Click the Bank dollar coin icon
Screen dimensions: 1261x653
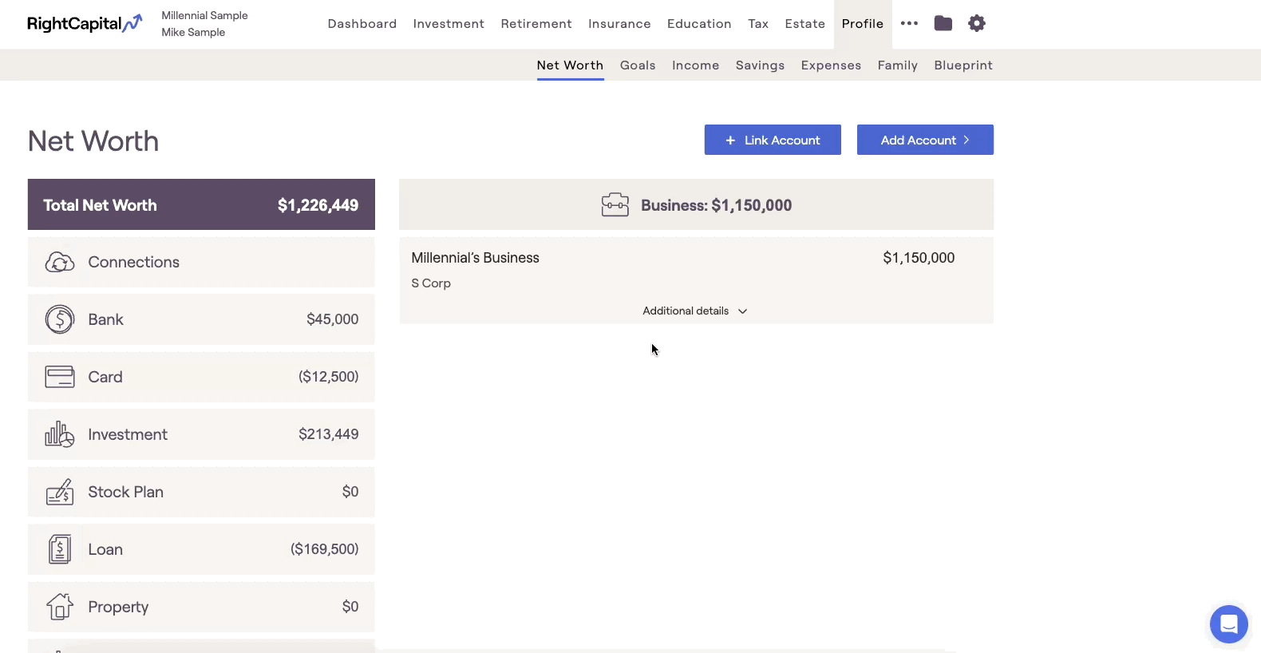[60, 319]
